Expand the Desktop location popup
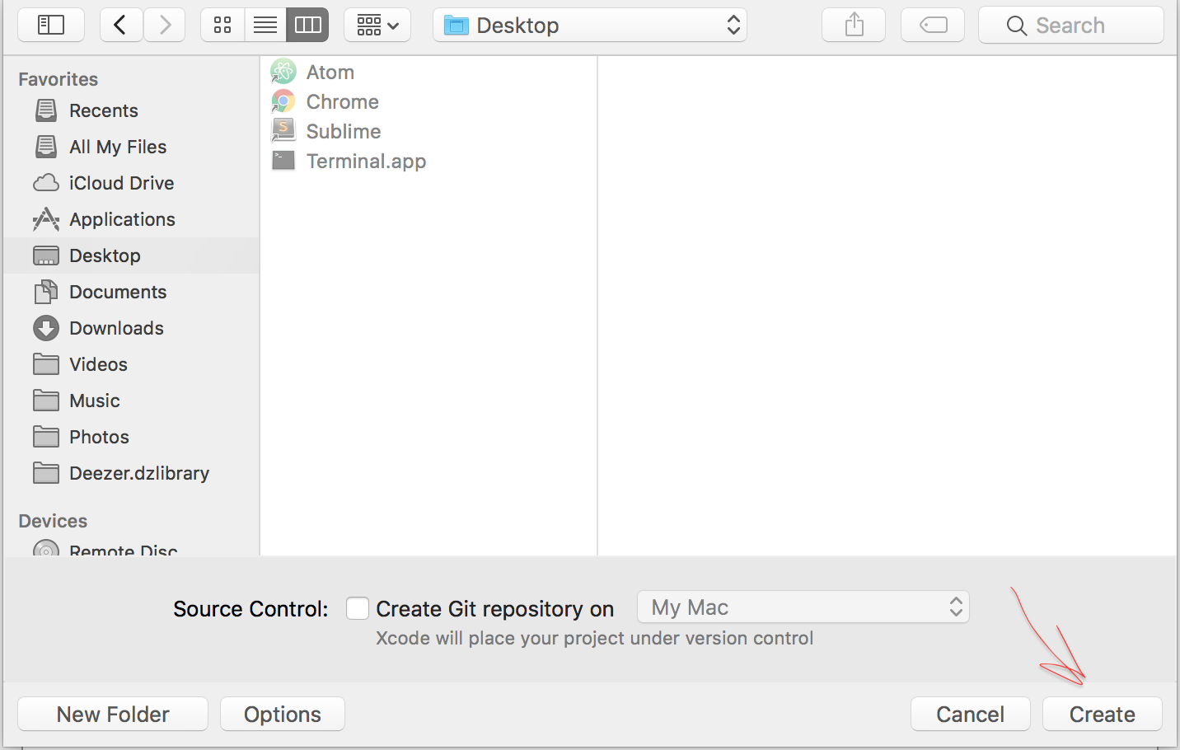The height and width of the screenshot is (750, 1180). (590, 26)
